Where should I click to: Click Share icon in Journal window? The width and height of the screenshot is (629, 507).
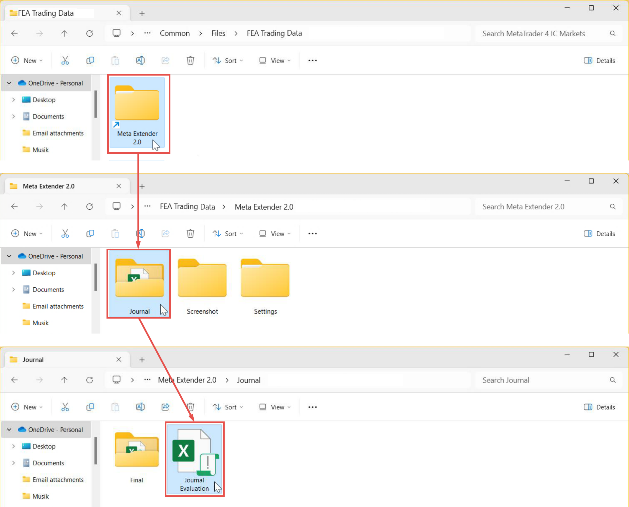tap(165, 407)
